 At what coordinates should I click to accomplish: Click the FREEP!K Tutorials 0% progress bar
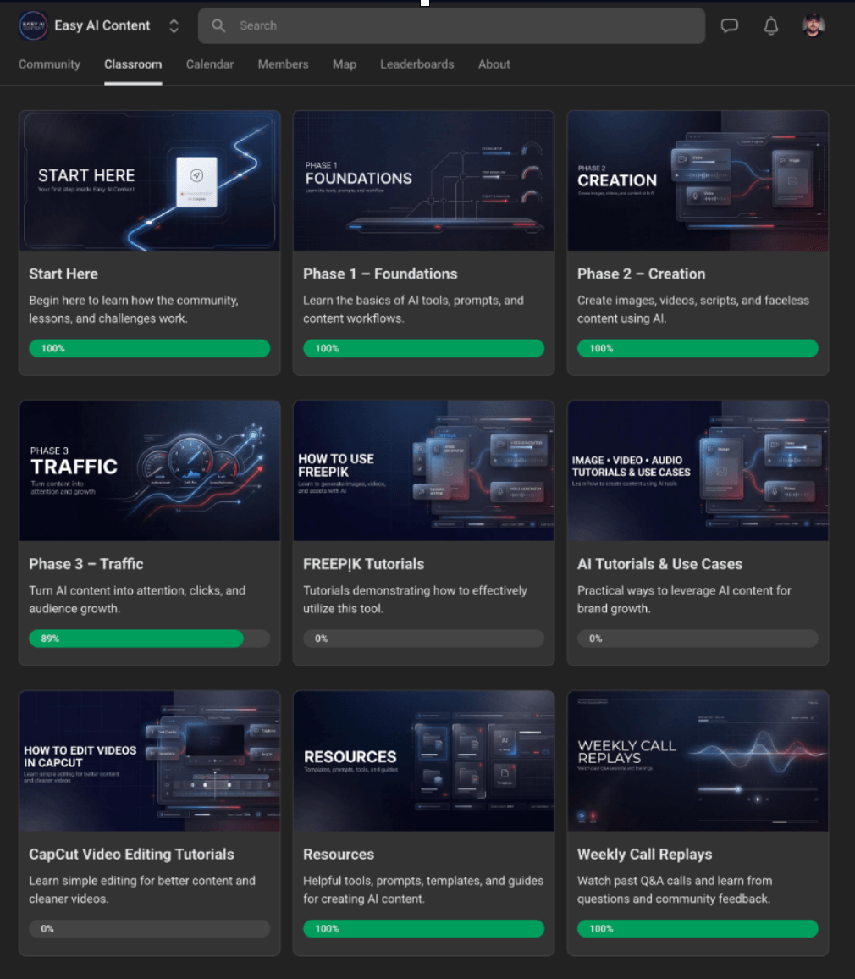pos(424,639)
